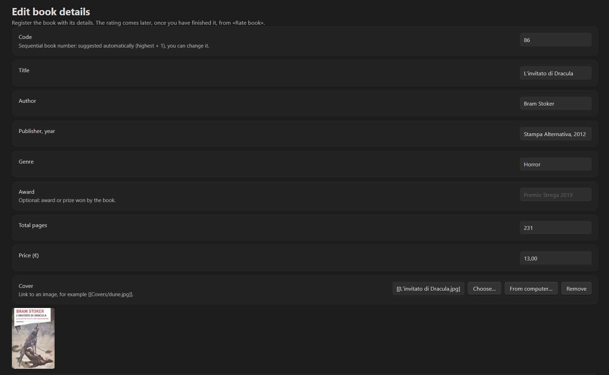Click the Author label
Screen dimensions: 609x375
[x=27, y=101]
